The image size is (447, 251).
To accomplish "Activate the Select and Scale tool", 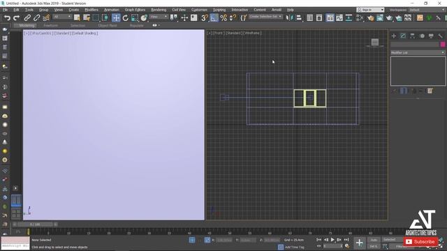I will (135, 18).
